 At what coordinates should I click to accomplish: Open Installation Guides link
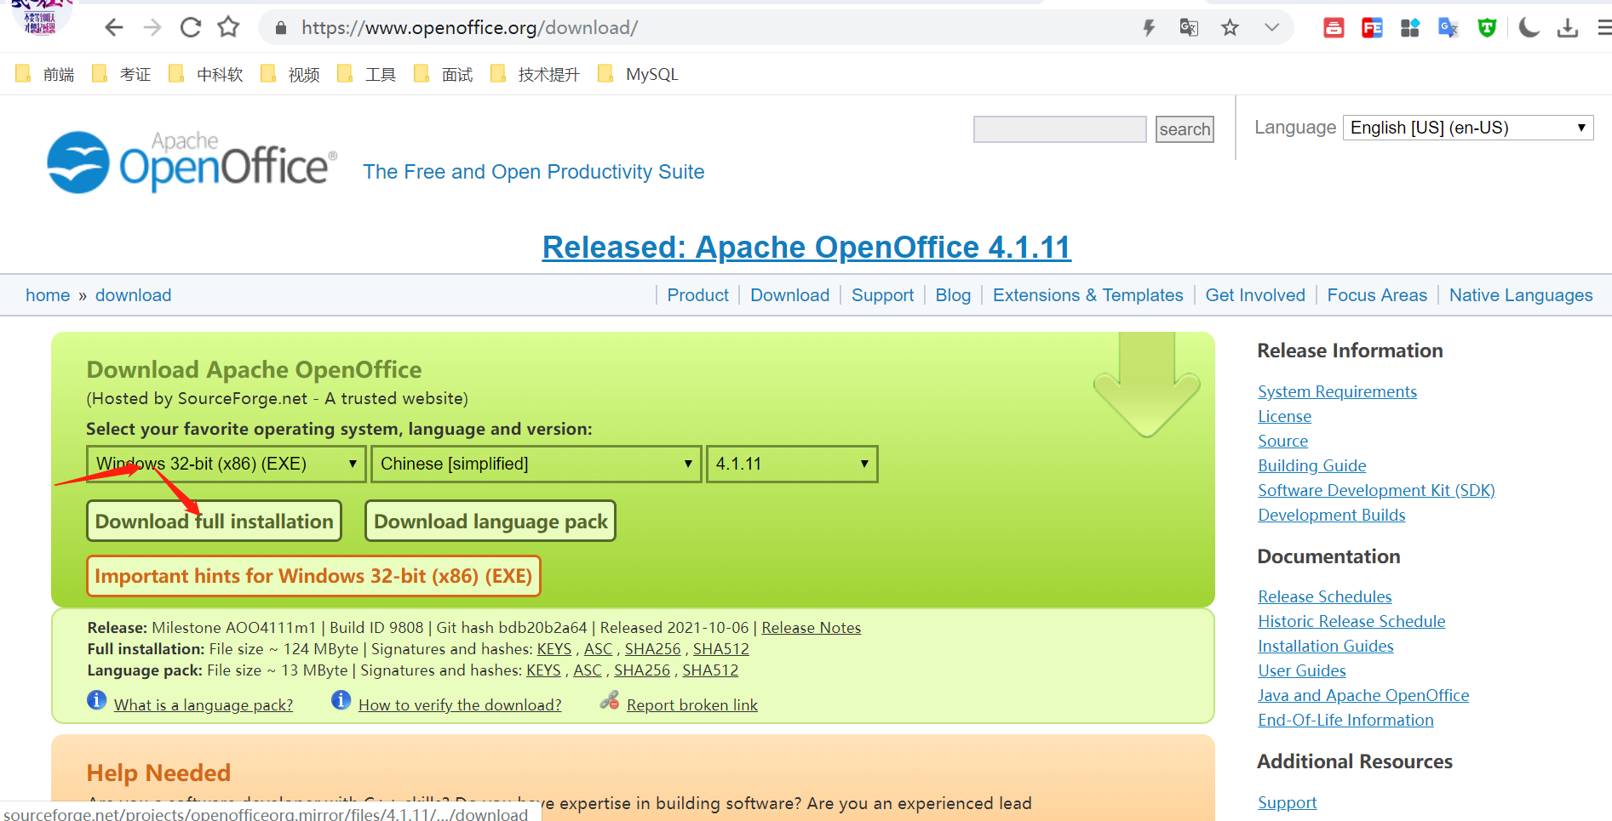point(1325,646)
